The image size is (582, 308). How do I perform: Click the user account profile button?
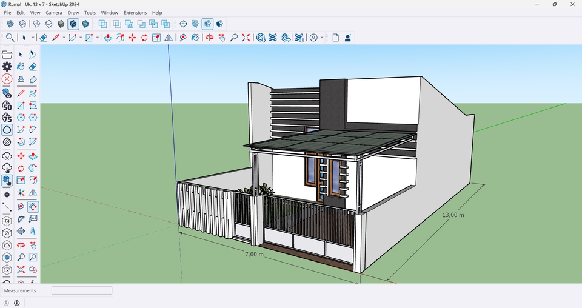pyautogui.click(x=313, y=38)
